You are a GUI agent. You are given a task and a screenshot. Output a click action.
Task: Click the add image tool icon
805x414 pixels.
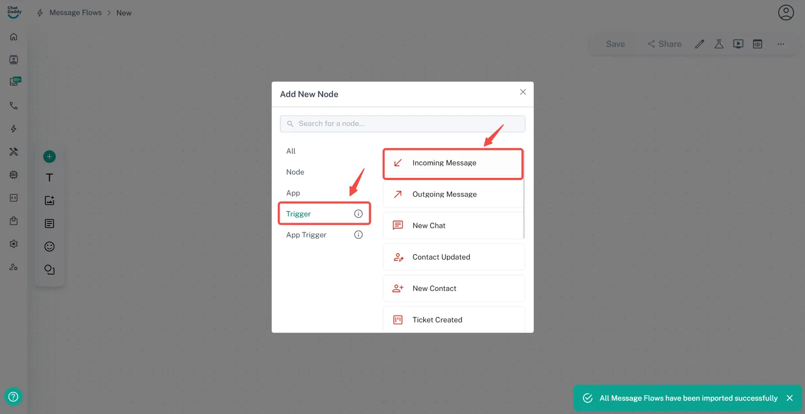coord(49,200)
